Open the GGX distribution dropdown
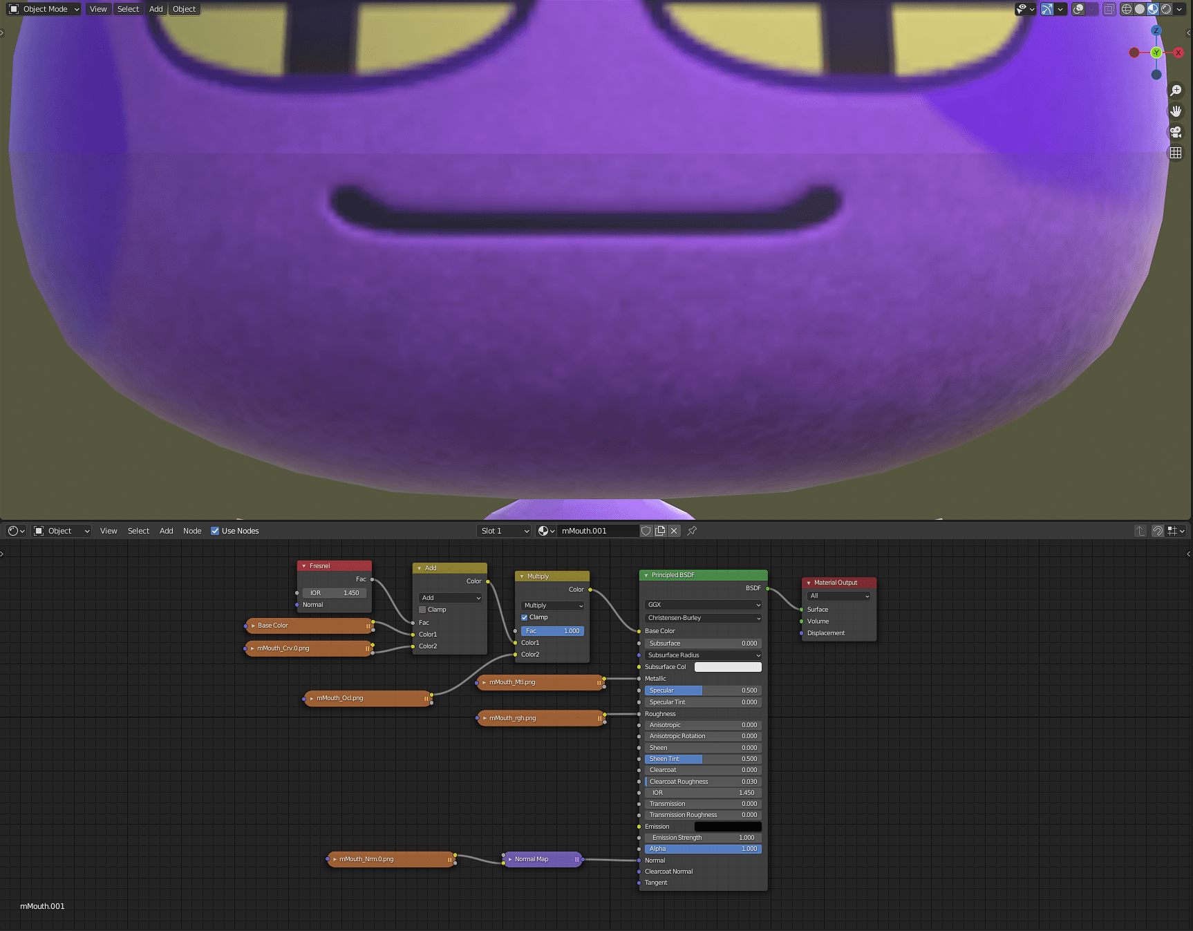This screenshot has width=1193, height=931. [x=703, y=605]
